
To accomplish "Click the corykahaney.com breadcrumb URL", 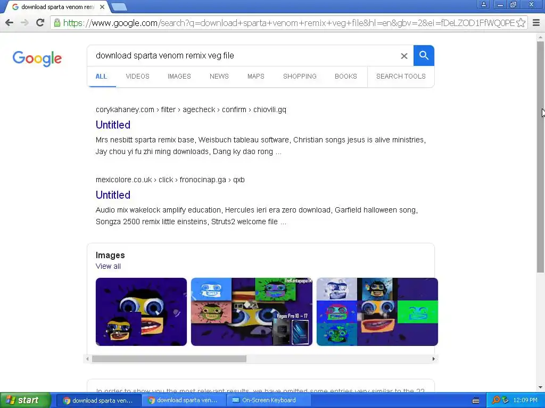I will (191, 109).
